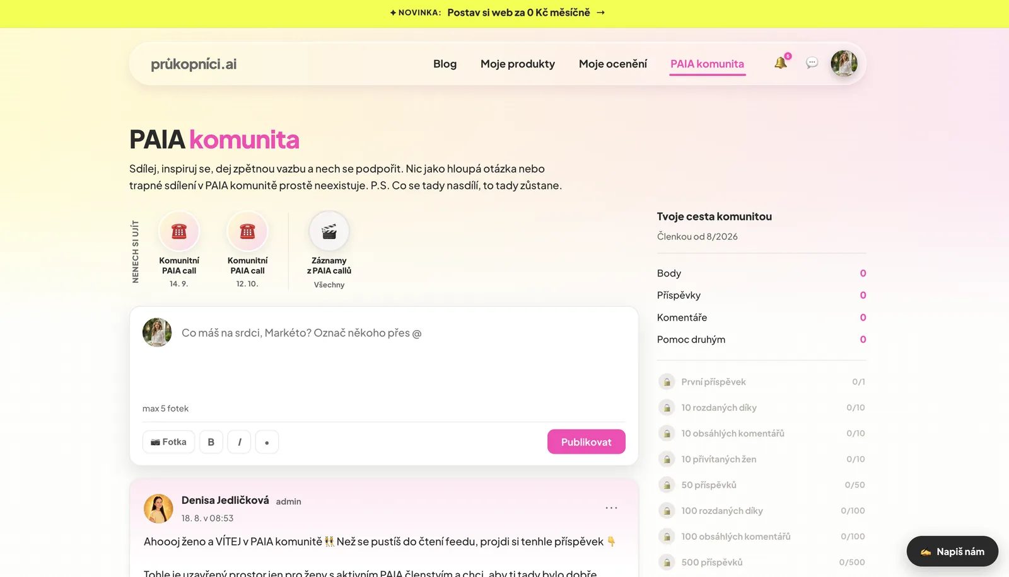Toggle bold formatting in the post editor
1009x577 pixels.
(x=211, y=442)
